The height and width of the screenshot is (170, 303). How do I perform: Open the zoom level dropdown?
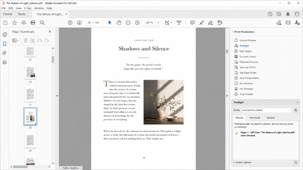(158, 23)
